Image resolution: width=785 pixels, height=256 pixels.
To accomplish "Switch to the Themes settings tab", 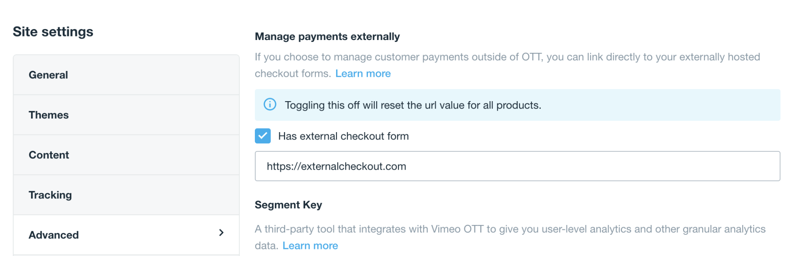I will (49, 115).
